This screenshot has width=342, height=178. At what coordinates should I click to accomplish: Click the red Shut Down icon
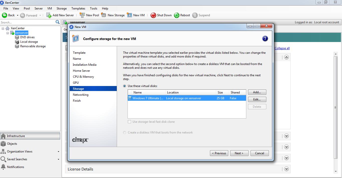(x=153, y=15)
